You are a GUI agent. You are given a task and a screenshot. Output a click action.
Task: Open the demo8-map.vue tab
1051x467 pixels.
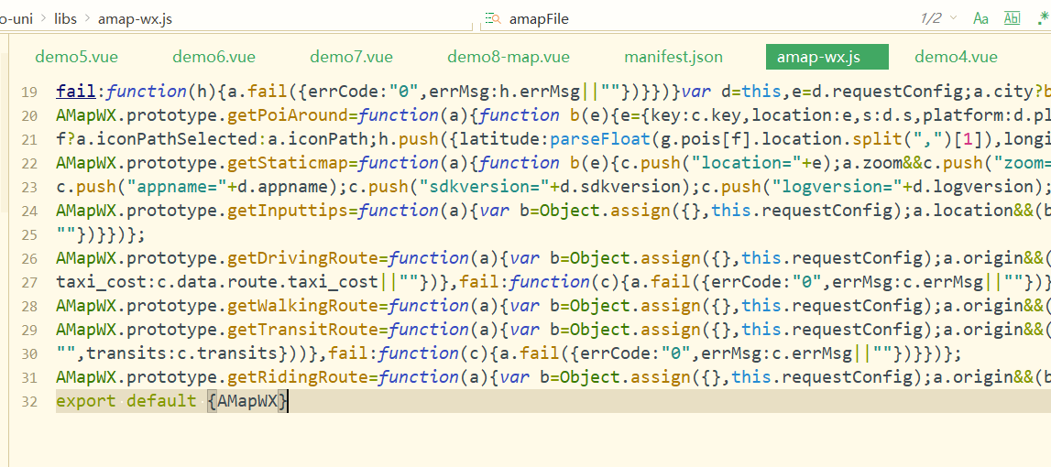(x=508, y=57)
